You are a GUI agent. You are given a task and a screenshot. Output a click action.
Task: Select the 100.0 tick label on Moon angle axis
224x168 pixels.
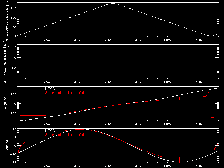coord(12,47)
